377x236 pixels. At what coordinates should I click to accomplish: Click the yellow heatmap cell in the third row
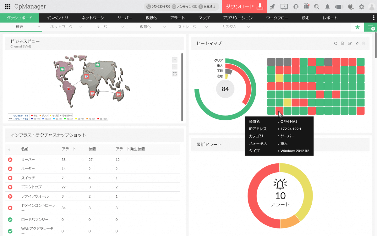coord(279,78)
